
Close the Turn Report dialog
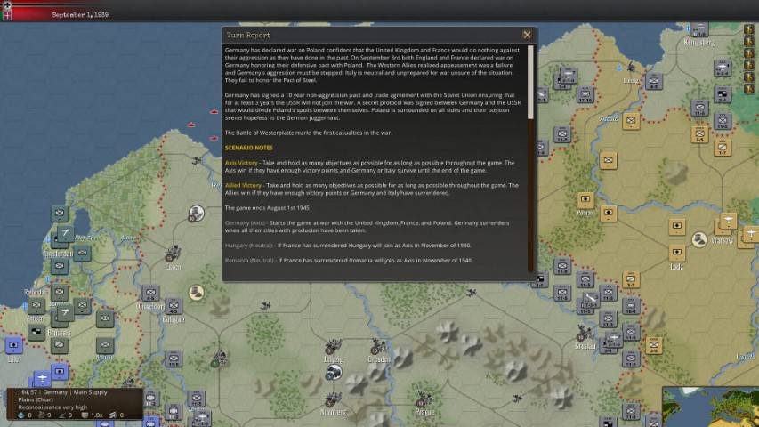coord(527,35)
